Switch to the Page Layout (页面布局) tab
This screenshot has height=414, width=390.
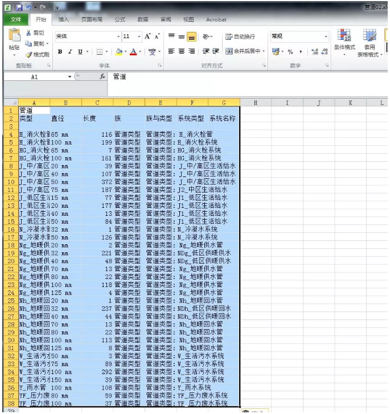pyautogui.click(x=92, y=19)
